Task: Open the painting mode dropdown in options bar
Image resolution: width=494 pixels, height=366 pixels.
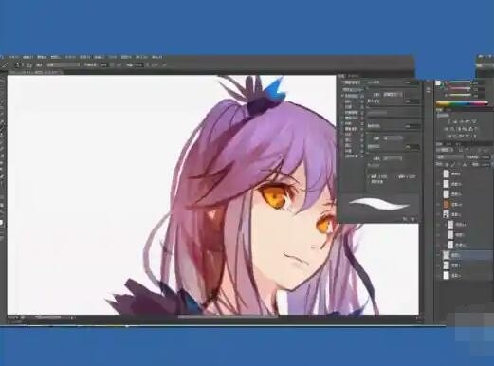Action: click(64, 64)
